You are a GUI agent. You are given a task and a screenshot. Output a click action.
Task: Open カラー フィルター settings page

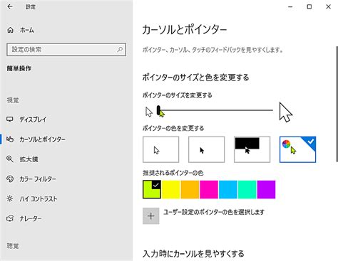click(38, 179)
